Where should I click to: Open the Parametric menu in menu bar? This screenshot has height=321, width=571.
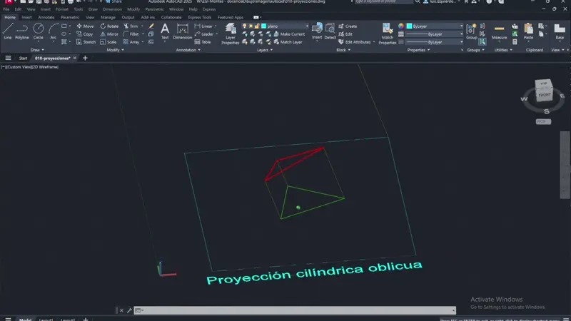click(154, 9)
